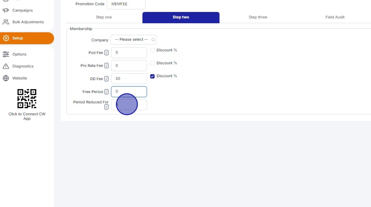Click the Period Reduced For label text
The width and height of the screenshot is (371, 207).
91,102
